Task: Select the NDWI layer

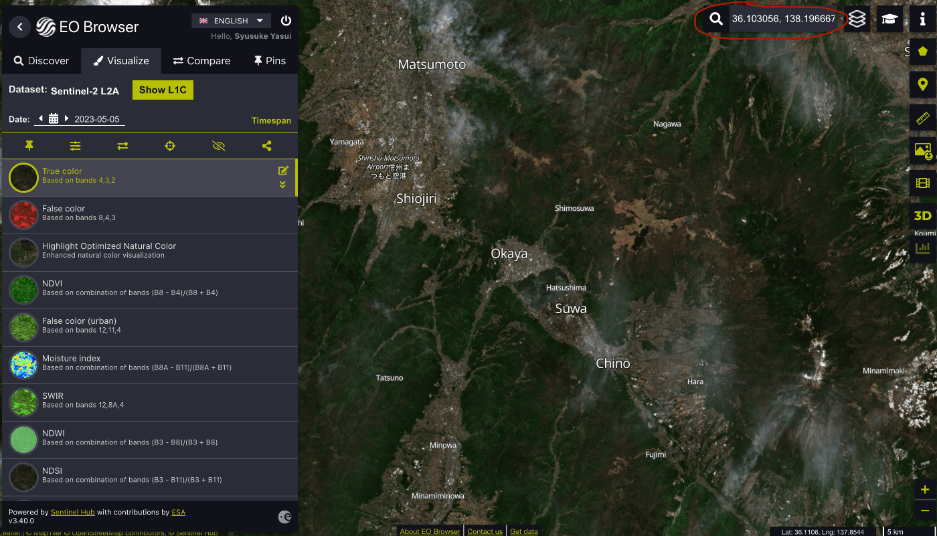Action: (149, 440)
